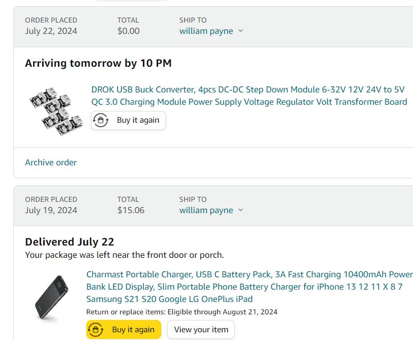Click the reorder icon in DROK's Buy it again button
The image size is (413, 340).
(x=101, y=120)
